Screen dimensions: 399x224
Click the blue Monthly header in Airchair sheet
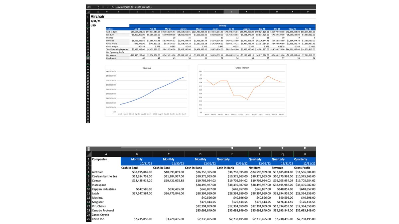(222, 25)
